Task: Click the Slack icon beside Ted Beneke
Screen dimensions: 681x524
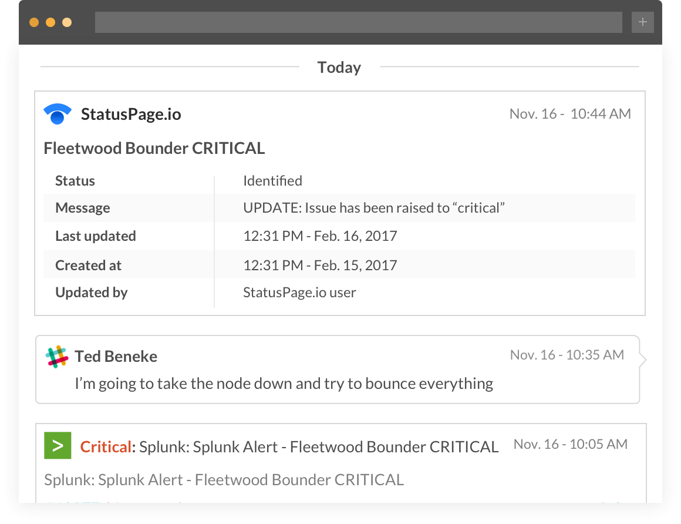Action: point(57,357)
